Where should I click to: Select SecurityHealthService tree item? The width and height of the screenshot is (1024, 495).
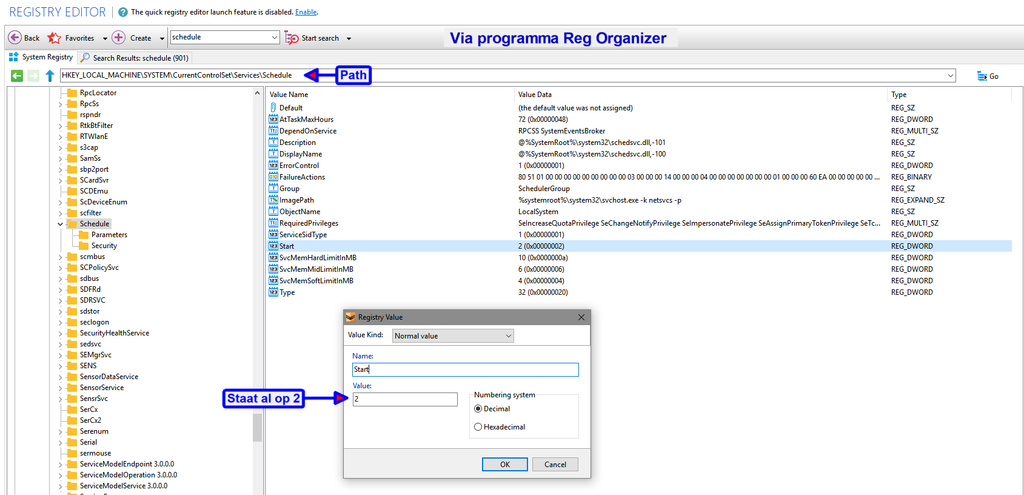(x=114, y=333)
